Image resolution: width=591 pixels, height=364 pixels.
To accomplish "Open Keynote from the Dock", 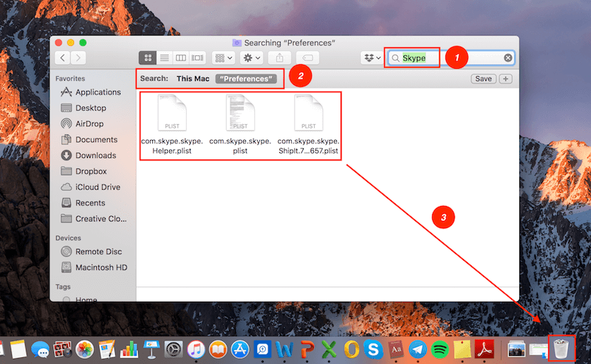I will (x=151, y=350).
